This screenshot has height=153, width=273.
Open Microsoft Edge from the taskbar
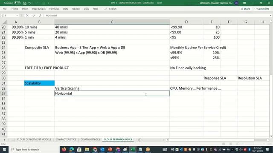72,149
